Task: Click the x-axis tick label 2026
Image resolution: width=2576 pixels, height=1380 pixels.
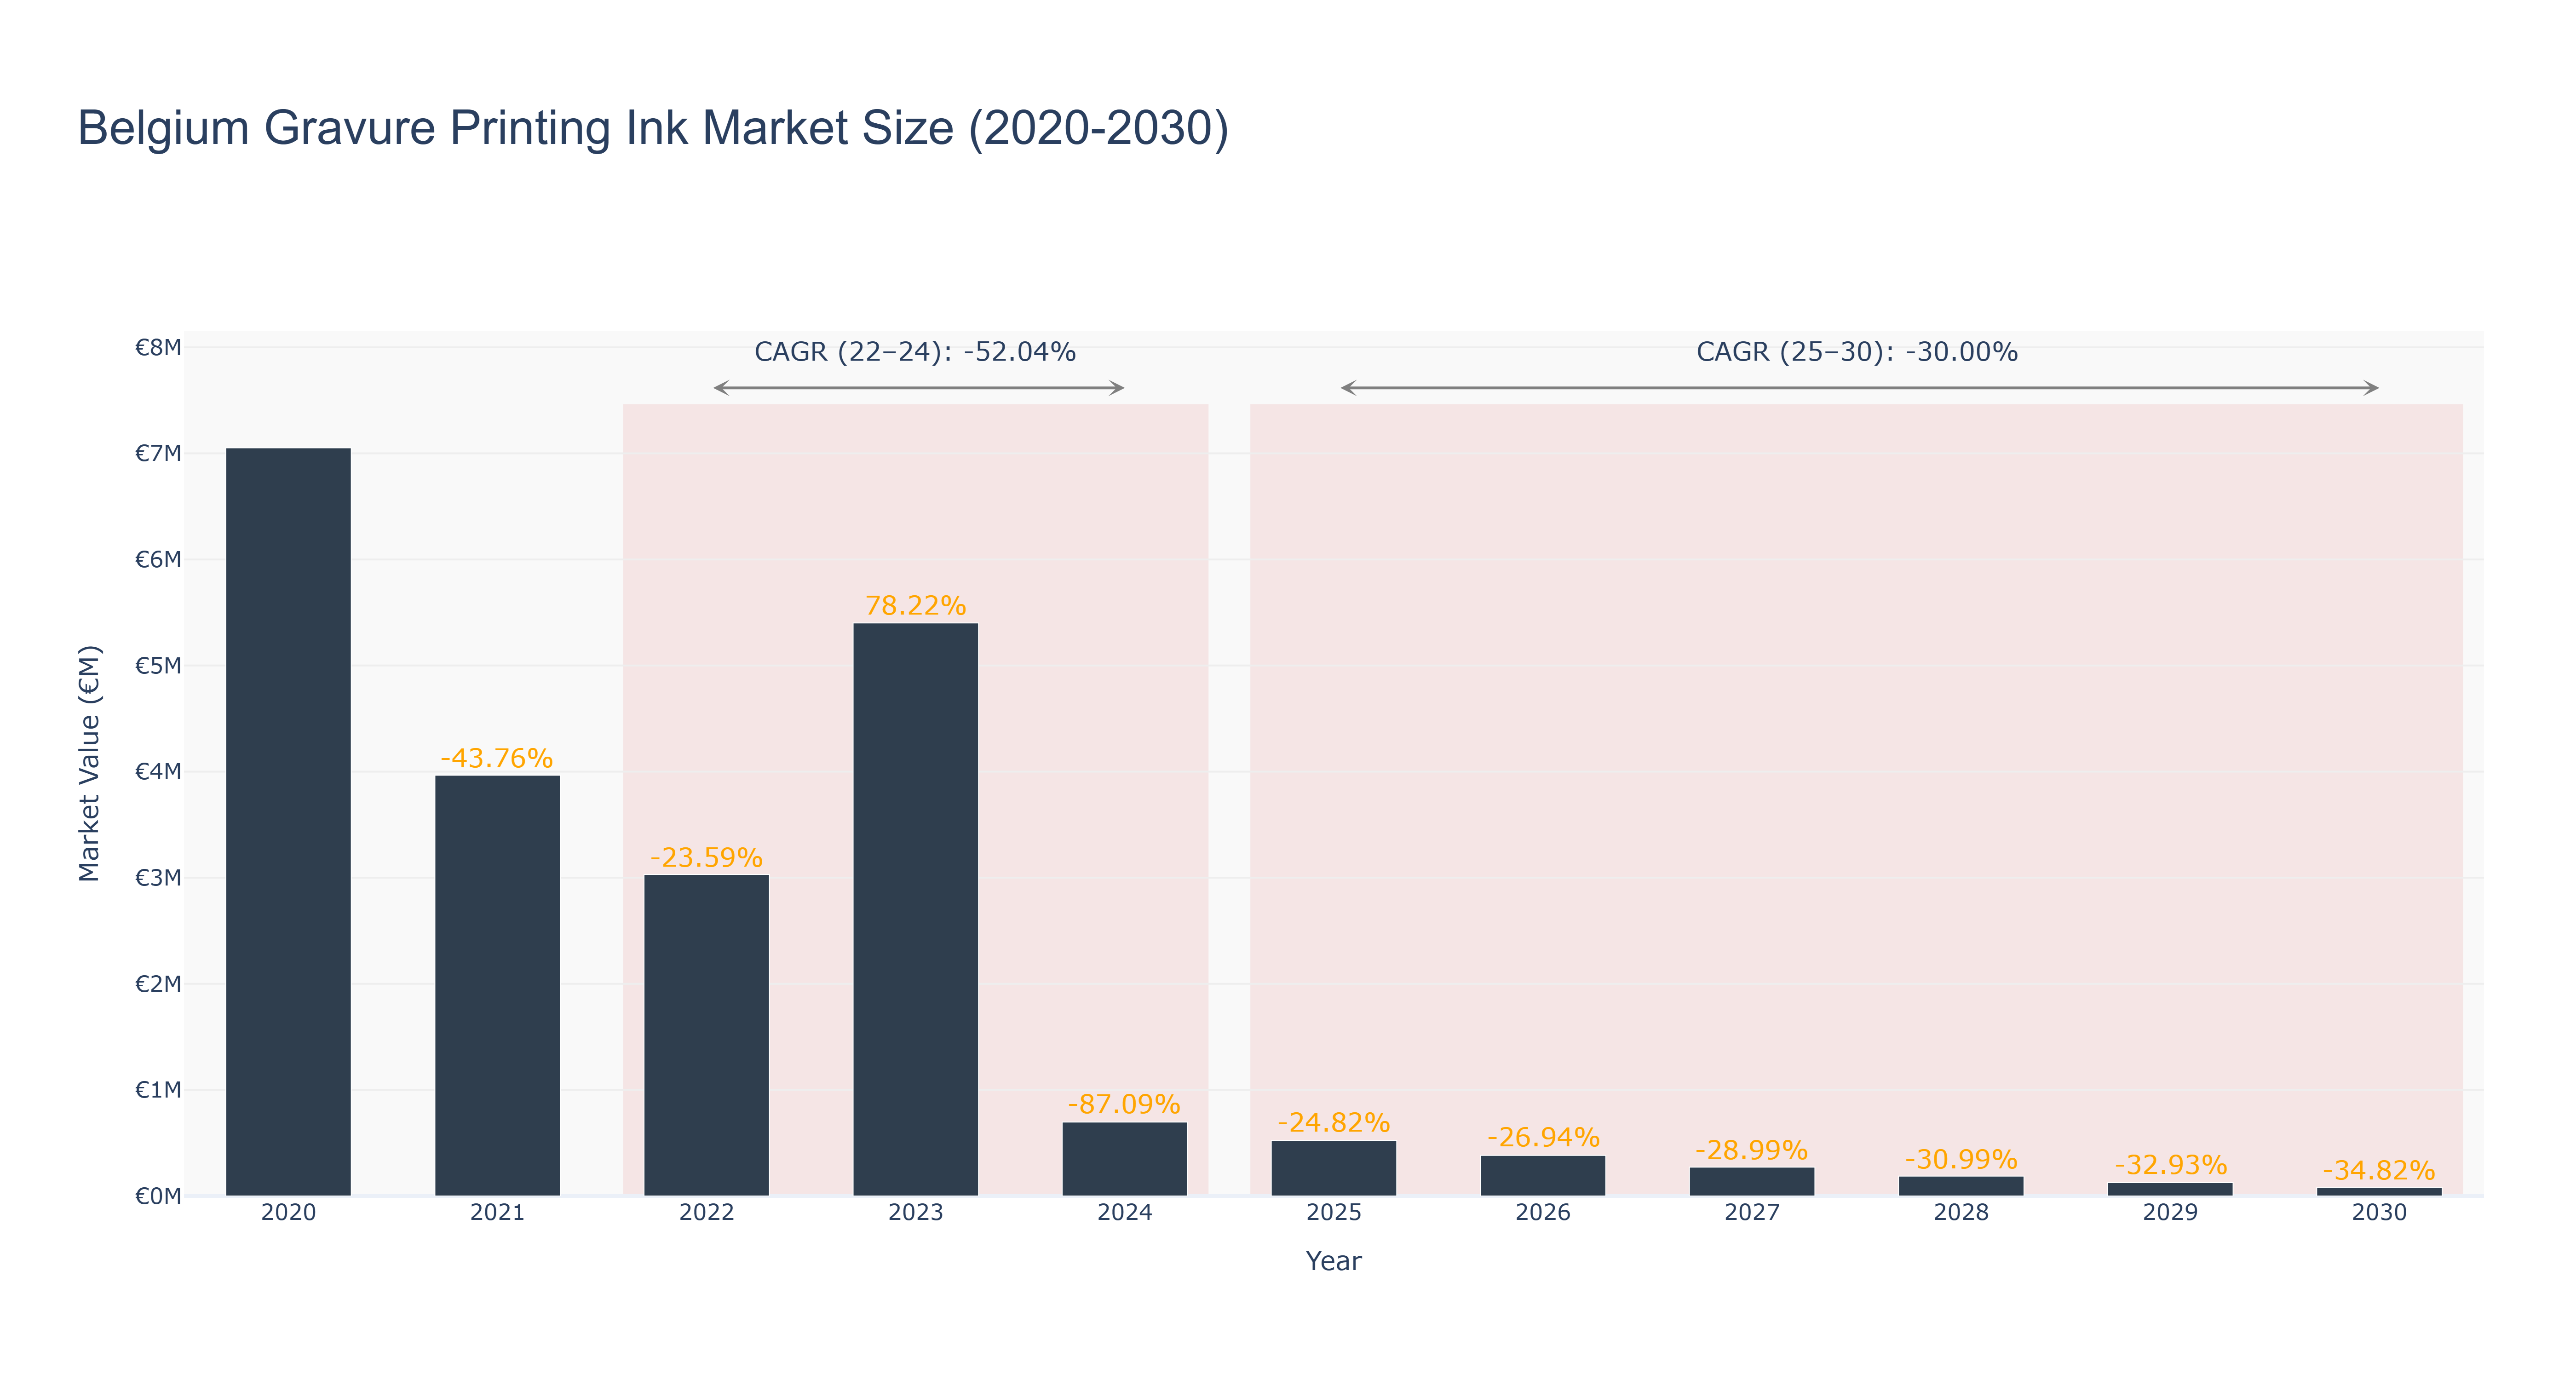Action: (1542, 1213)
